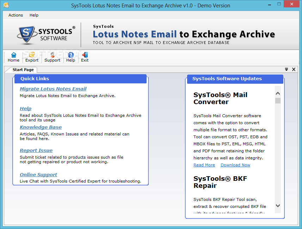Viewport: 302px width, 229px height.
Task: Close the Start Page tab panel
Action: click(x=294, y=69)
